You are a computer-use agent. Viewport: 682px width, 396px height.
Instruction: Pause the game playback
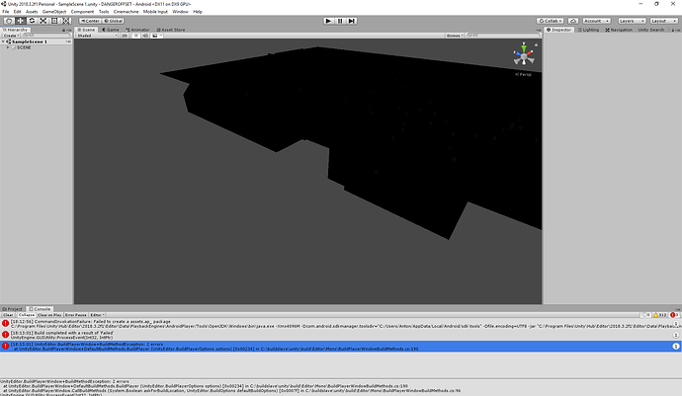[340, 21]
